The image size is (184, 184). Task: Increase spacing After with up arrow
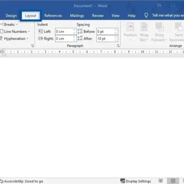(116, 37)
